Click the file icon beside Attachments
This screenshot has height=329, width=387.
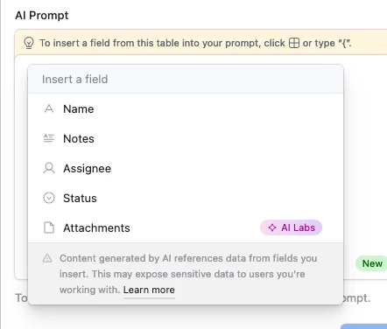pos(49,227)
